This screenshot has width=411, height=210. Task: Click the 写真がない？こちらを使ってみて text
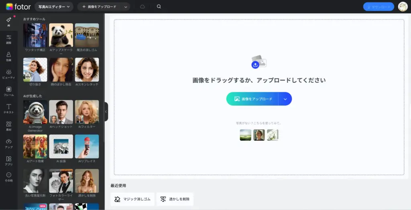[x=258, y=123]
